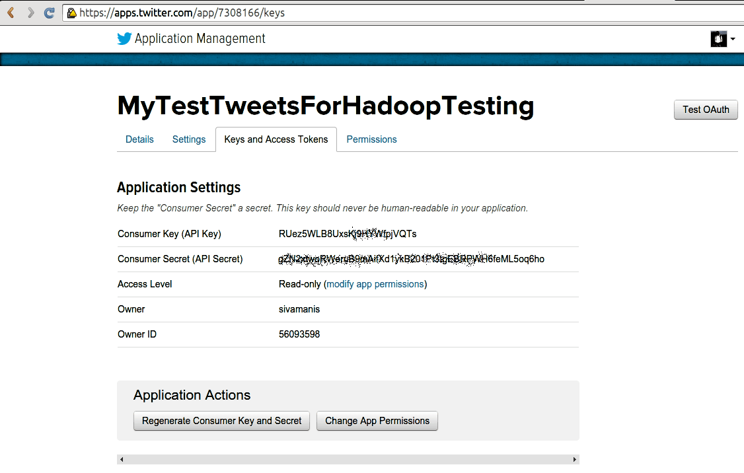Image resolution: width=744 pixels, height=473 pixels.
Task: Expand the dropdown arrow beside the avatar
Action: pyautogui.click(x=733, y=39)
